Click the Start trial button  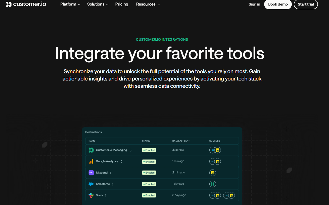pyautogui.click(x=306, y=4)
